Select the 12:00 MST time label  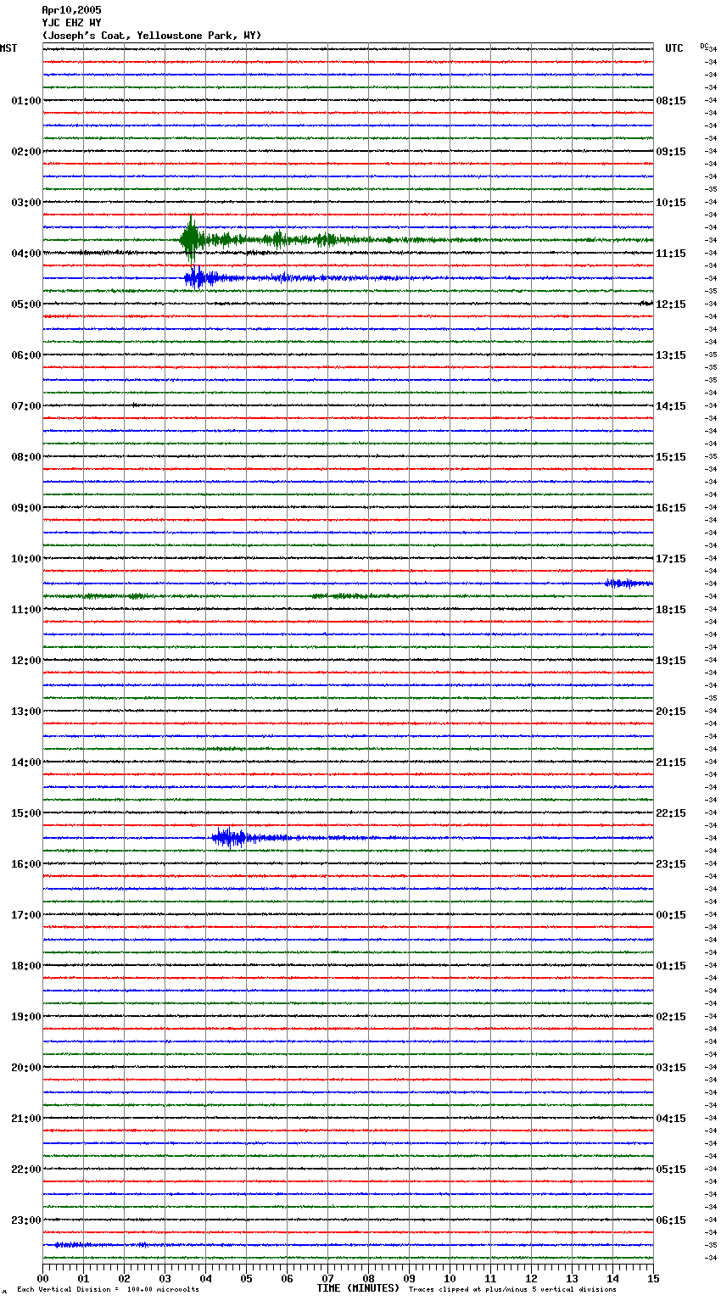(x=26, y=661)
